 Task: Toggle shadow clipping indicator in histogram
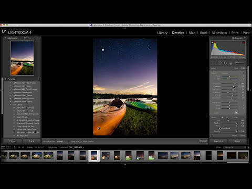click(x=212, y=43)
